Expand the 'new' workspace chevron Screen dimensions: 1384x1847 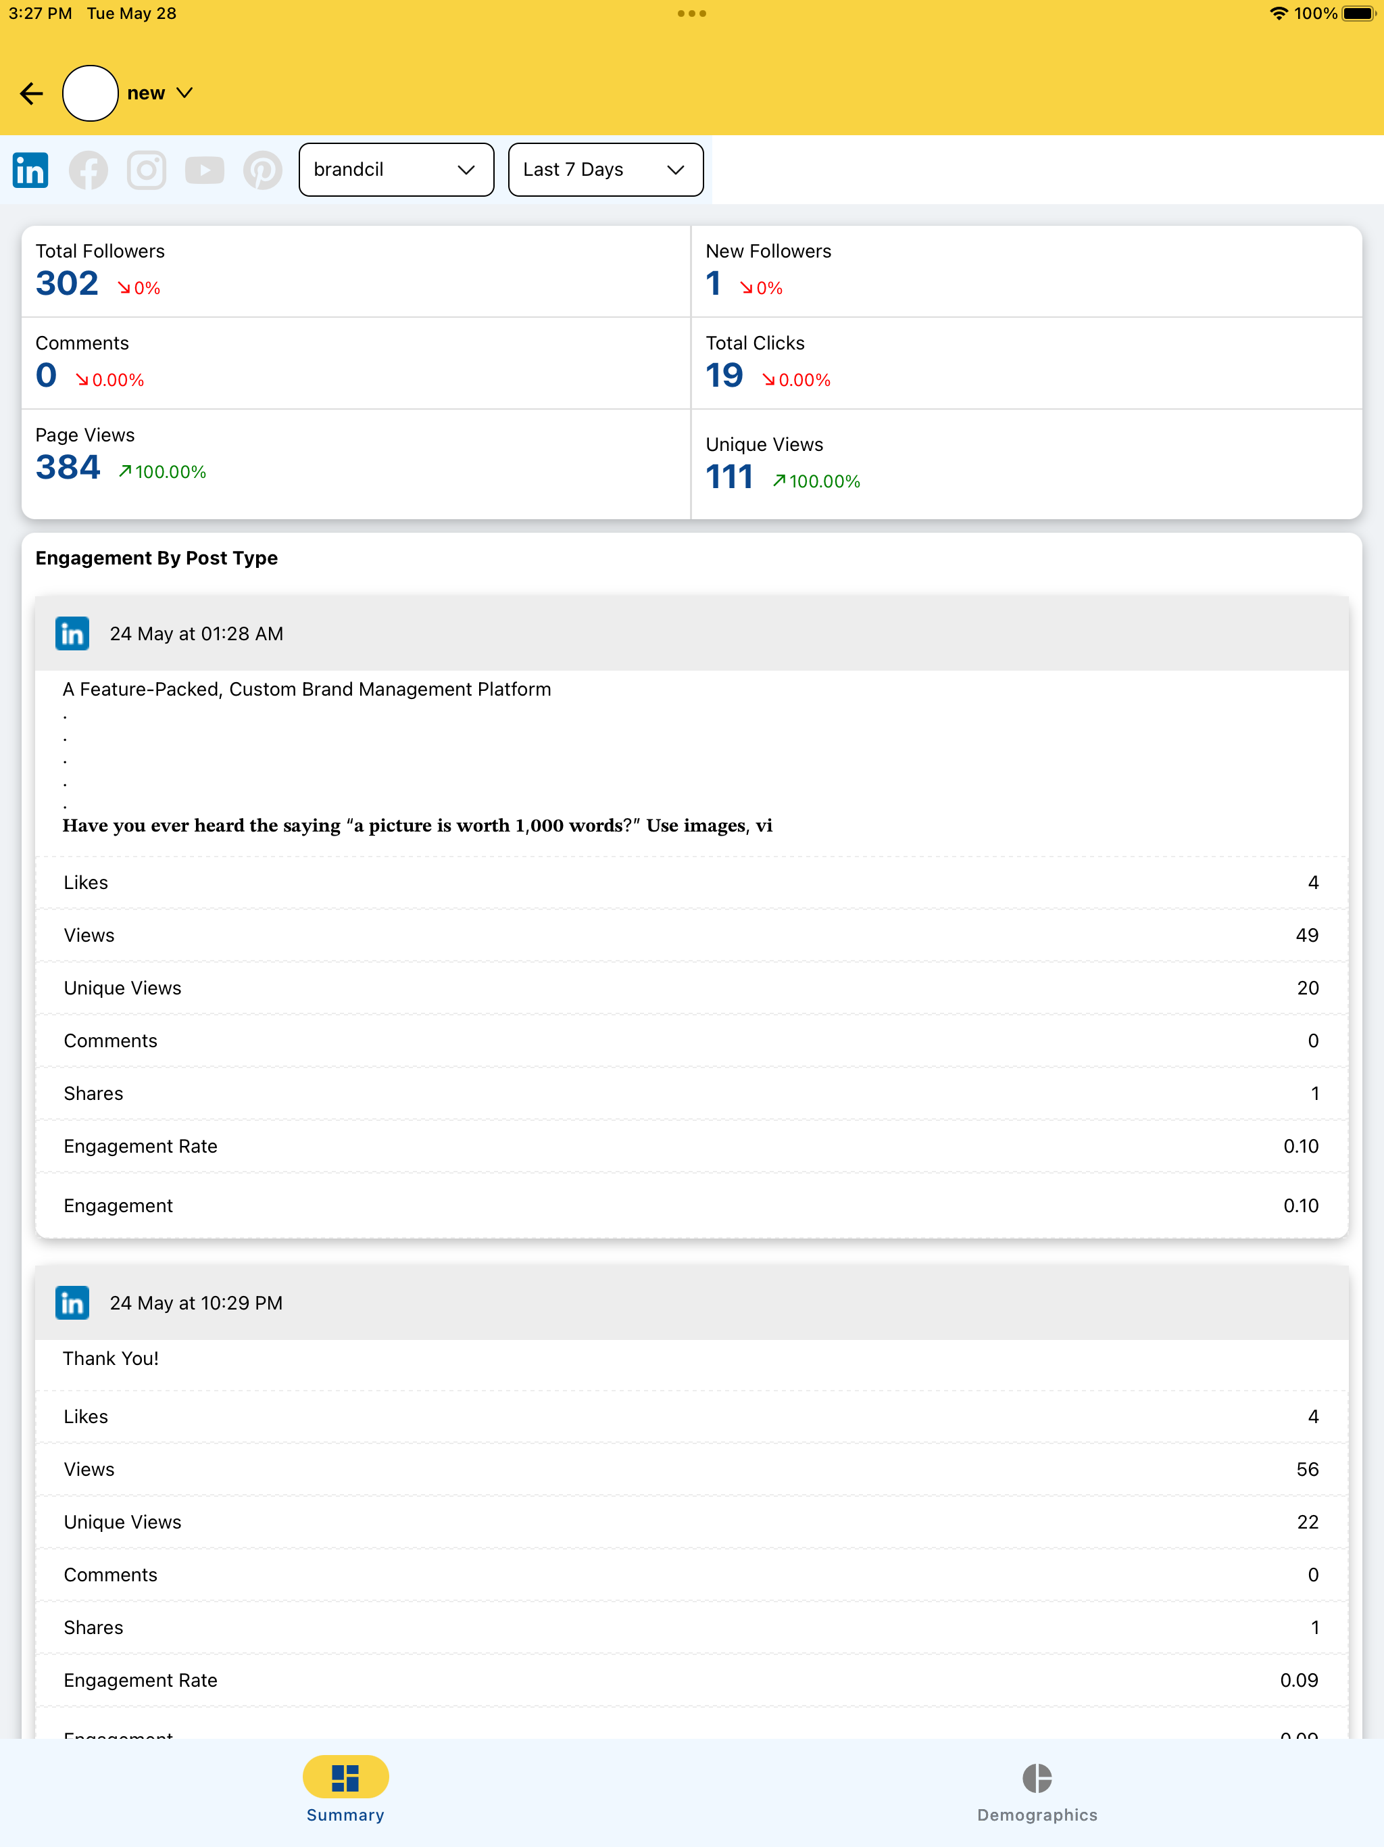click(x=185, y=93)
